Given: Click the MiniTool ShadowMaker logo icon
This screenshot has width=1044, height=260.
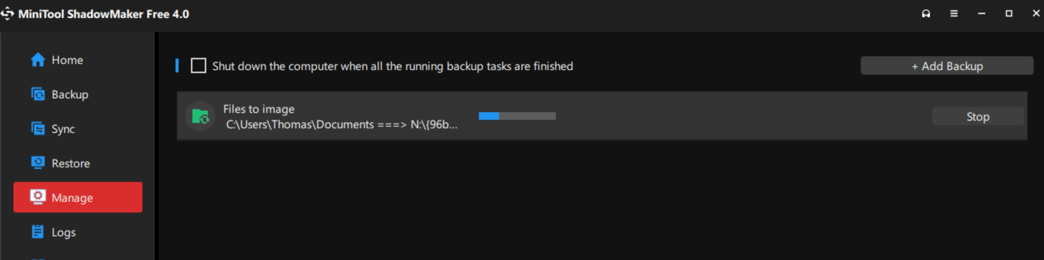Looking at the screenshot, I should coord(7,14).
